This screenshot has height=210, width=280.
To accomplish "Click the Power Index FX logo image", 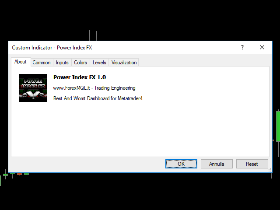I will click(33, 88).
